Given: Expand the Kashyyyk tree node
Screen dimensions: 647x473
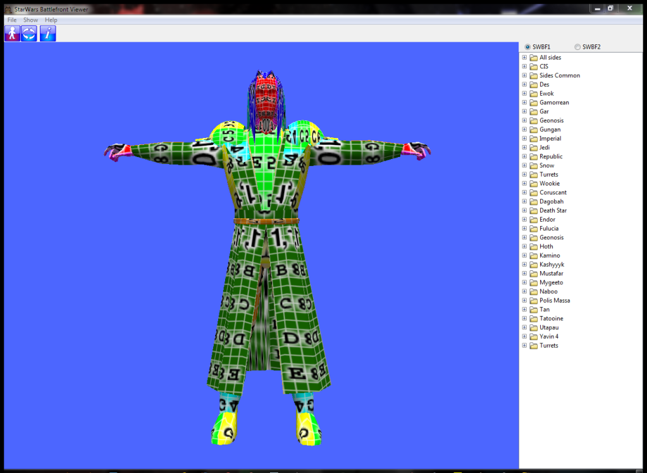Looking at the screenshot, I should click(x=524, y=265).
